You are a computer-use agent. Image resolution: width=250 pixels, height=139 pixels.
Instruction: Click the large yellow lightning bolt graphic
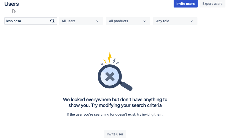coord(109,58)
